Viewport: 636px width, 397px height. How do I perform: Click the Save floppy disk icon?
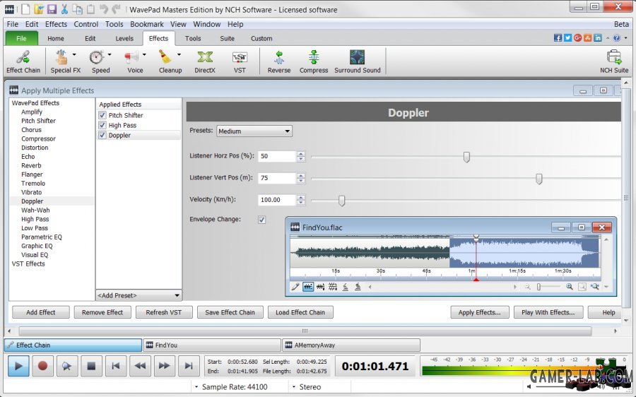click(52, 9)
